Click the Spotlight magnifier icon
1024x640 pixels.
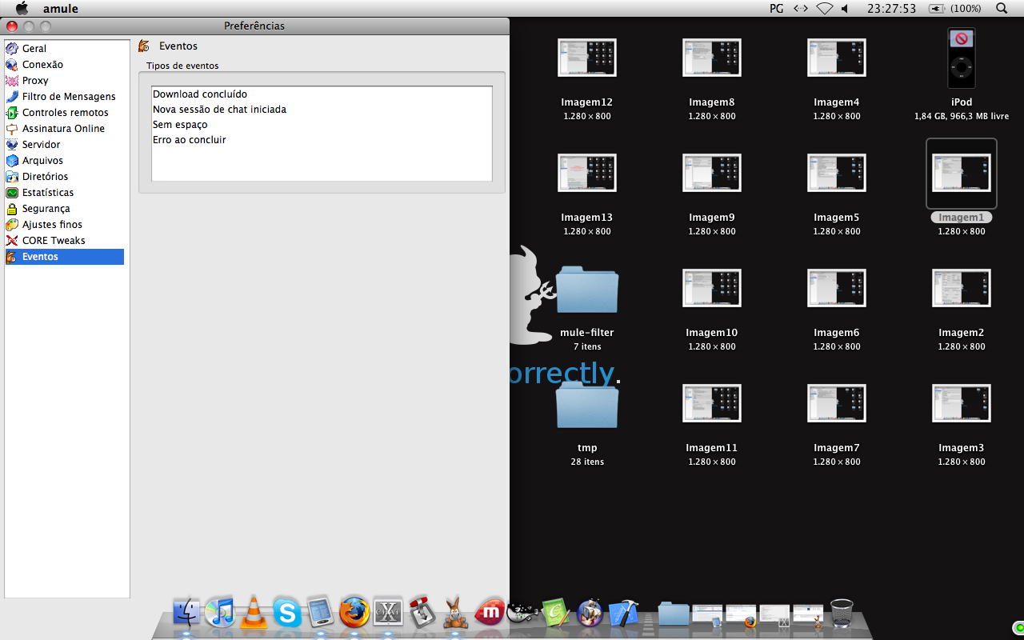pyautogui.click(x=1002, y=9)
